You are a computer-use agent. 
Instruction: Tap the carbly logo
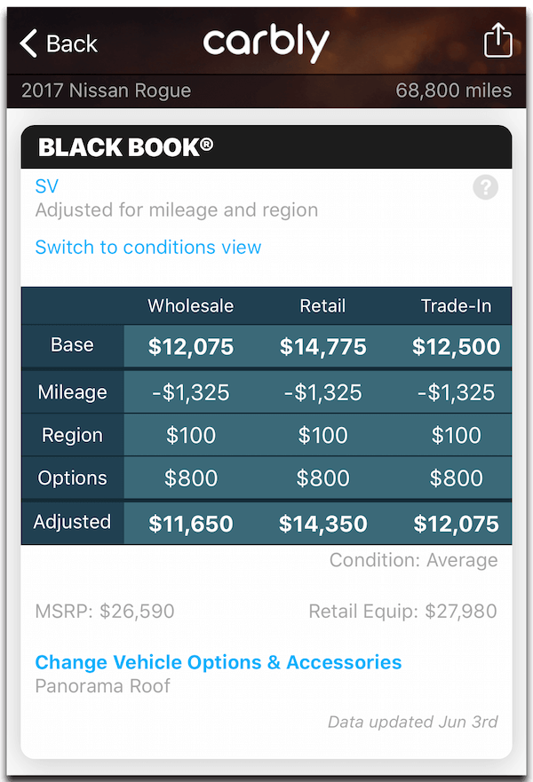point(266,43)
